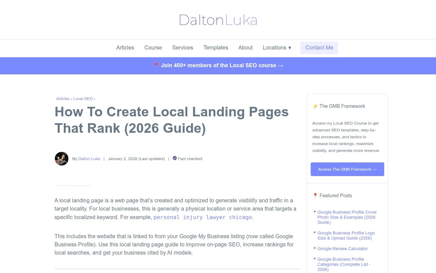Click the article title heading

click(172, 120)
